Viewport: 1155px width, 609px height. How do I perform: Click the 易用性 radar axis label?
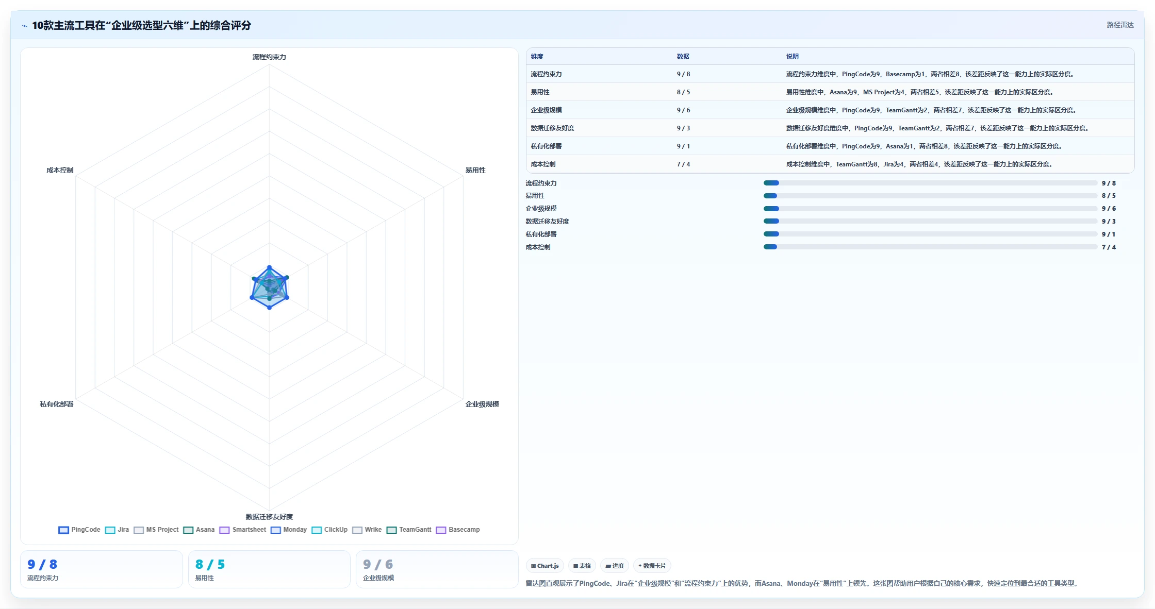[x=475, y=170]
